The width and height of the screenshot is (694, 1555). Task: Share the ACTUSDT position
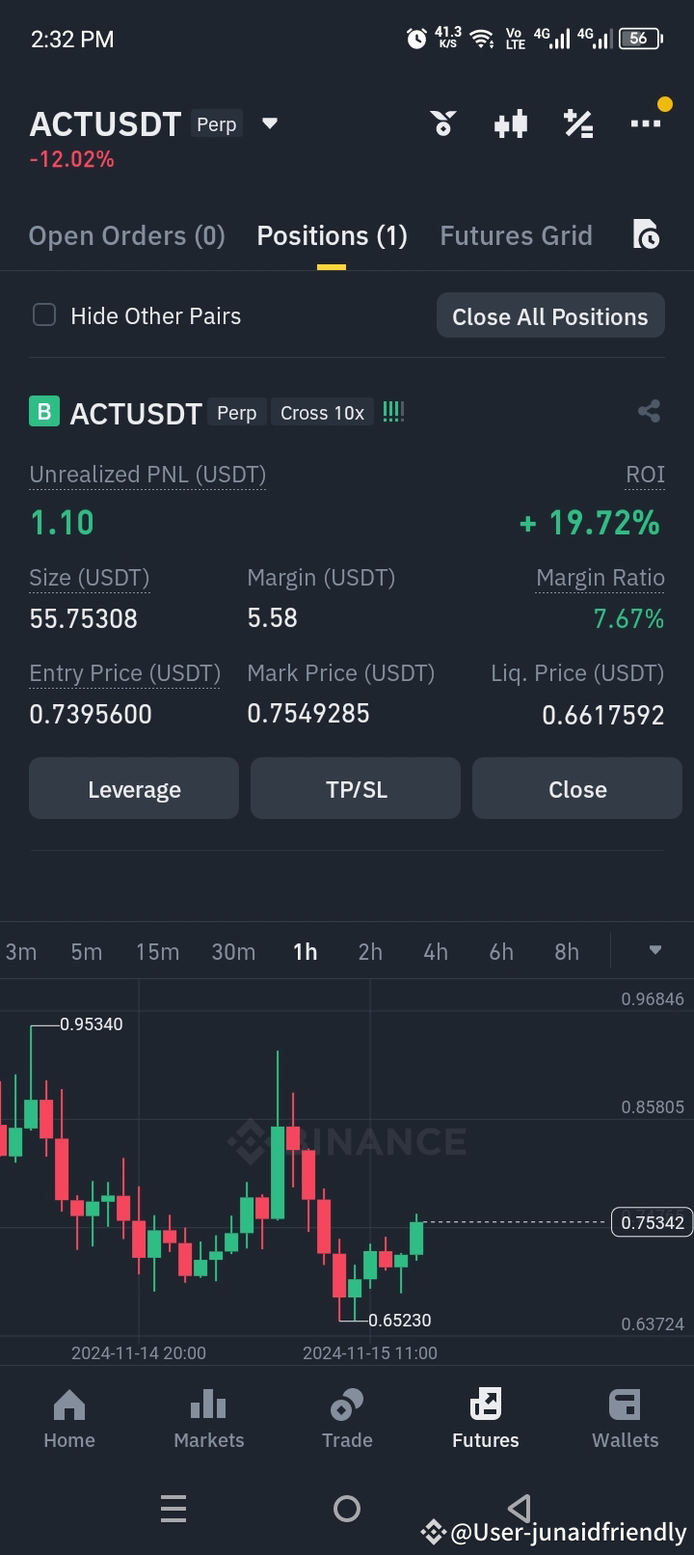(x=649, y=411)
